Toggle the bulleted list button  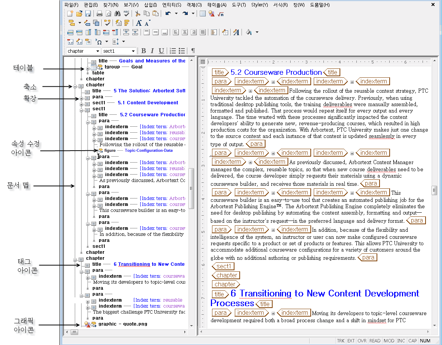[182, 51]
